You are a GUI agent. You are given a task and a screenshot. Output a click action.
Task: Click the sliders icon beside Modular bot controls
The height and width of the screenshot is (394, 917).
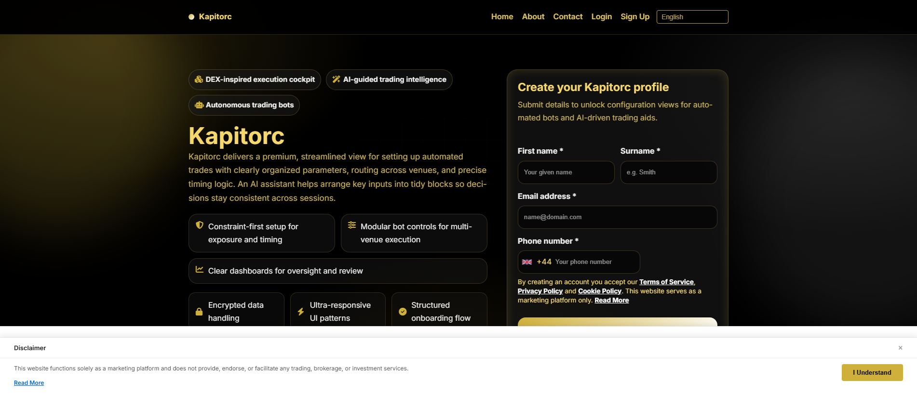point(352,225)
